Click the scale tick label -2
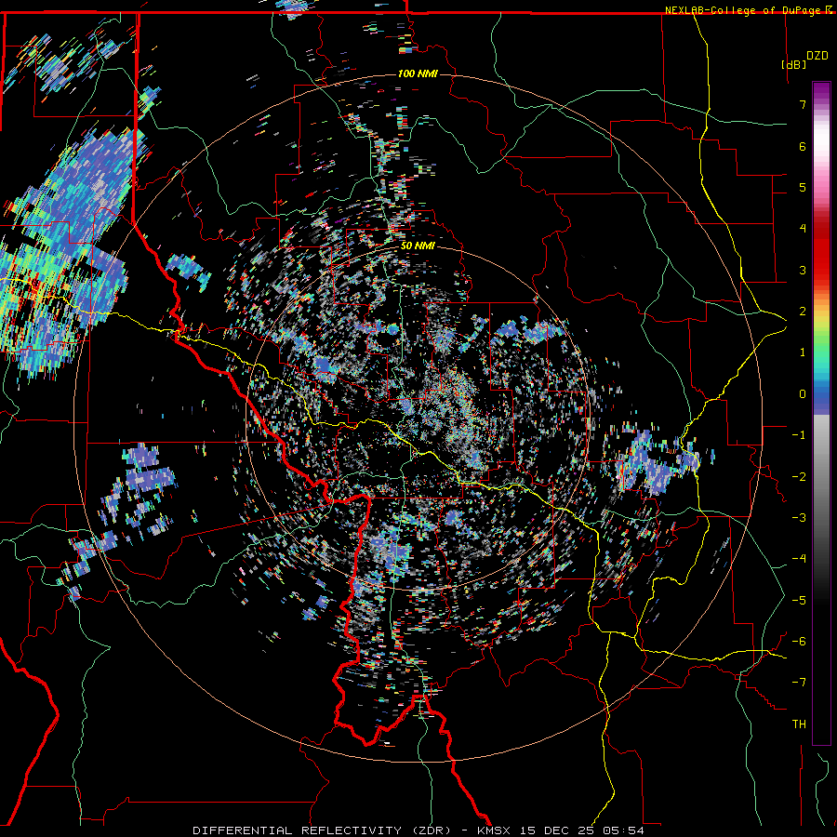This screenshot has width=837, height=837. coord(799,477)
